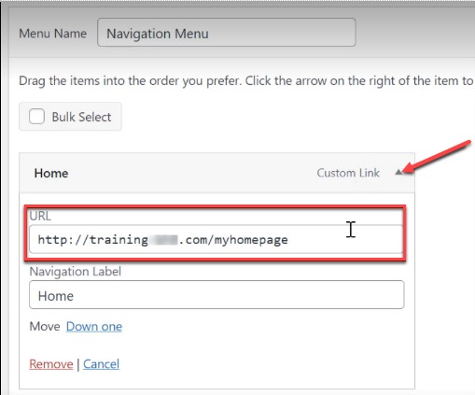Click the Bulk Select label text
This screenshot has width=475, height=395.
pyautogui.click(x=81, y=117)
